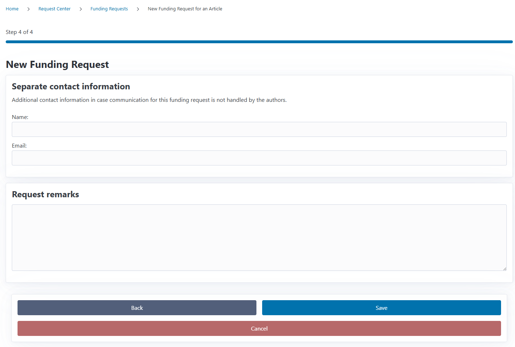Click the remarks textarea resize handle

(505, 269)
